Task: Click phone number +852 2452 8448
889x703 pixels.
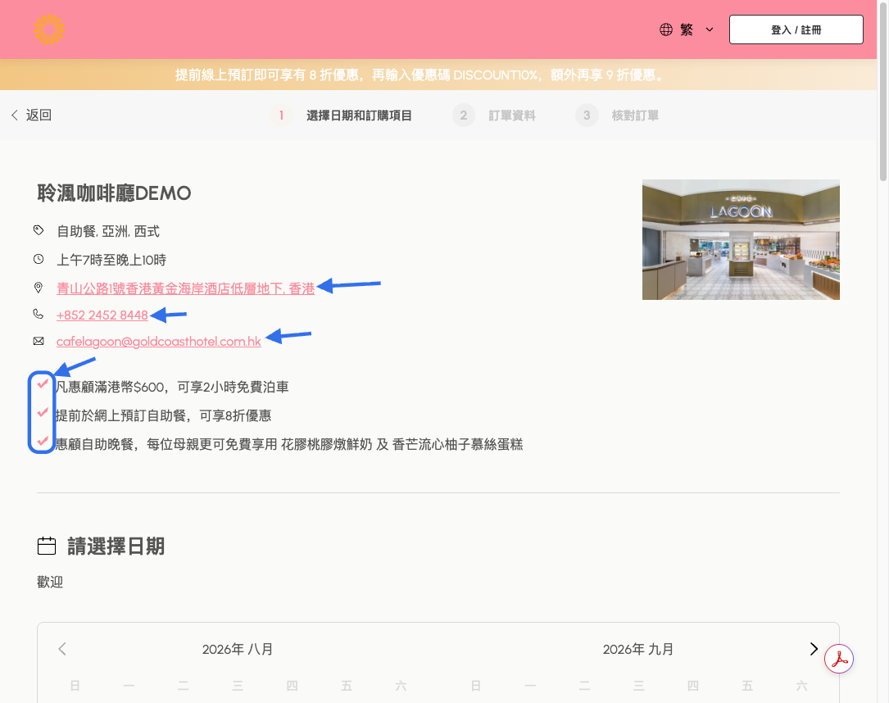Action: tap(102, 315)
